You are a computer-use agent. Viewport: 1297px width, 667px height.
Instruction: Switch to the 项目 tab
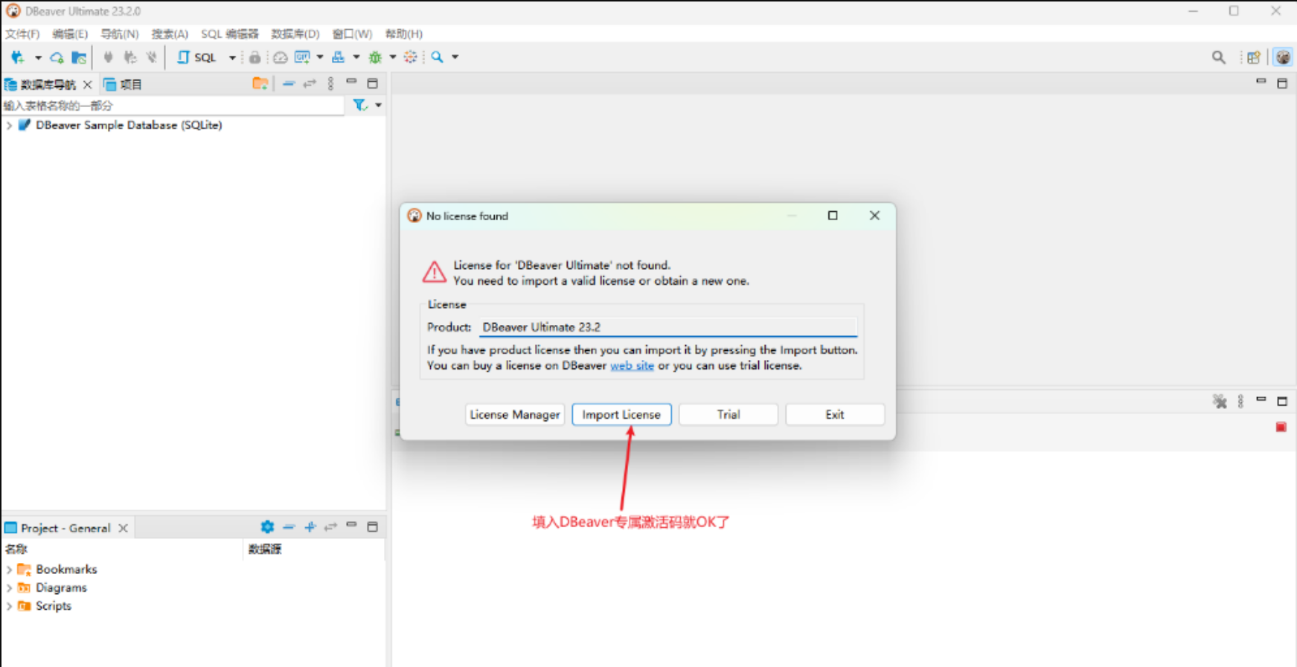(123, 85)
